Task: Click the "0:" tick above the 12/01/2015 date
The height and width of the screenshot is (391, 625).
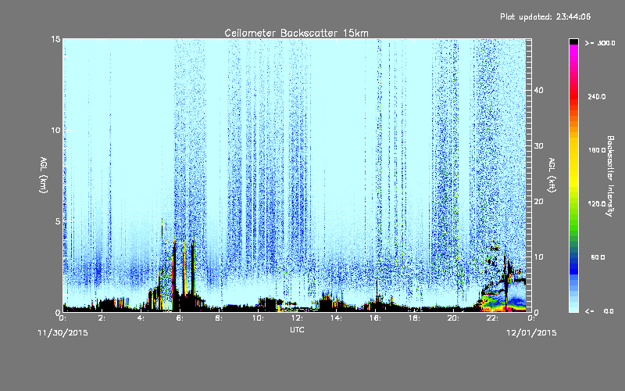Action: [531, 318]
